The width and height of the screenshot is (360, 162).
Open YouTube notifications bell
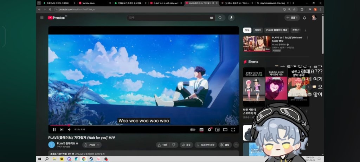(x=304, y=18)
